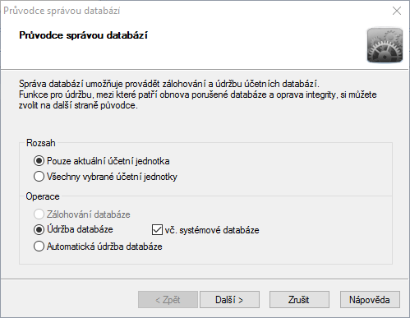Click the disabled Zpět button
The height and width of the screenshot is (318, 410).
point(168,300)
